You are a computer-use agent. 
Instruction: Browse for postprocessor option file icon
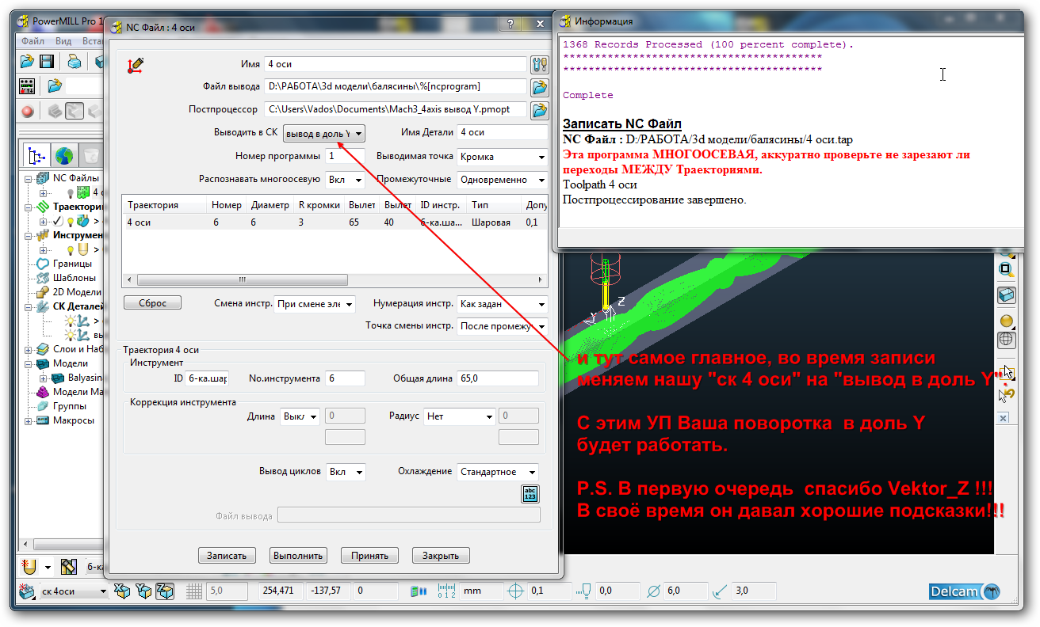click(x=540, y=109)
